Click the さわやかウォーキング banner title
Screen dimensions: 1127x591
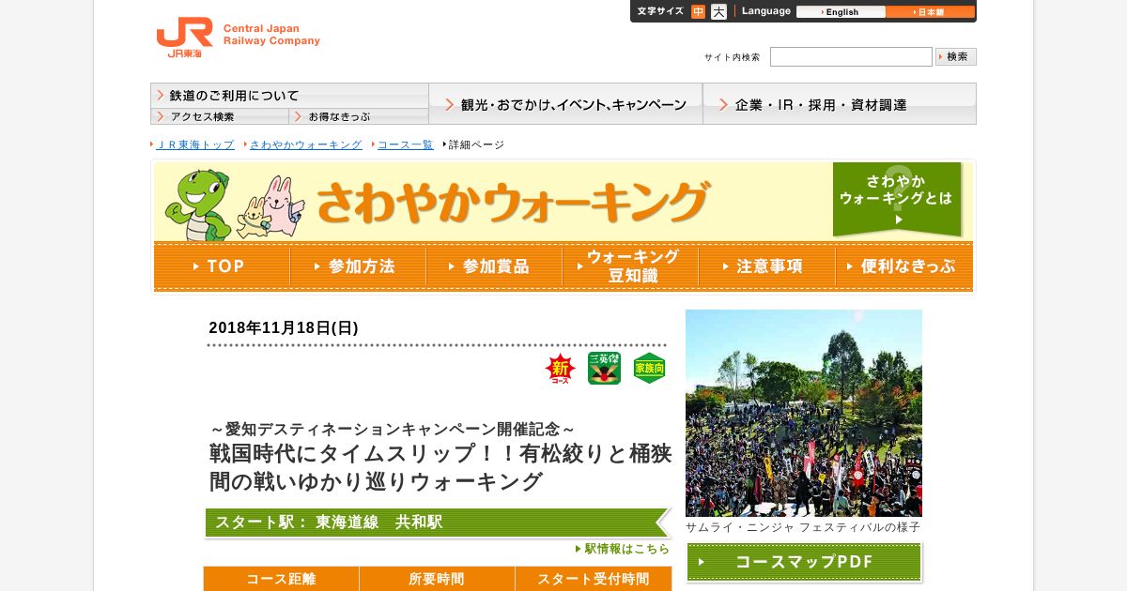point(513,202)
